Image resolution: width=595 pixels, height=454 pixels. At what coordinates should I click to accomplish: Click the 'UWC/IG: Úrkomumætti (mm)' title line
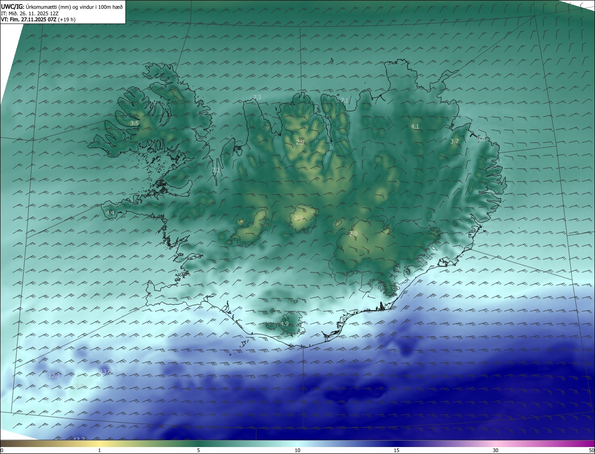click(62, 6)
